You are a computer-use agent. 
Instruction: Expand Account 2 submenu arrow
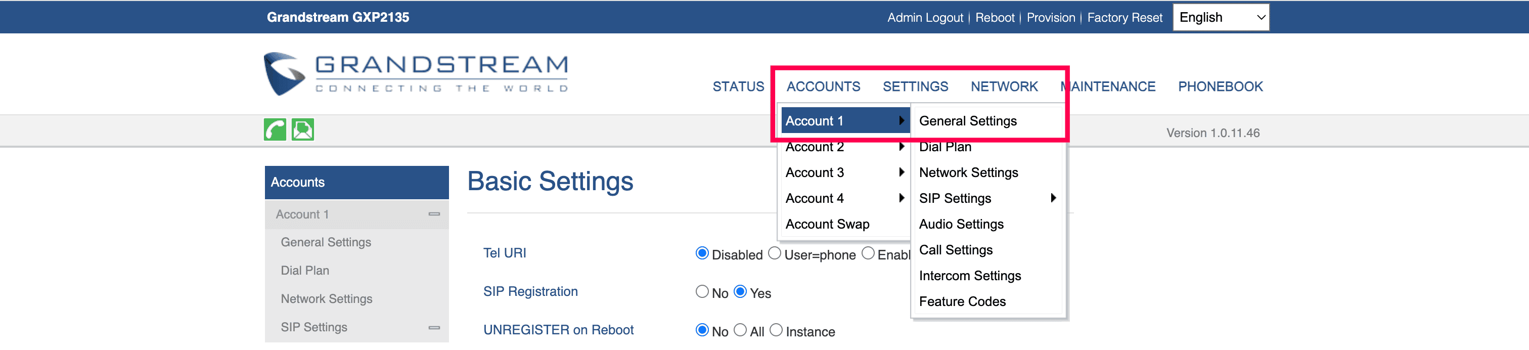pyautogui.click(x=901, y=147)
